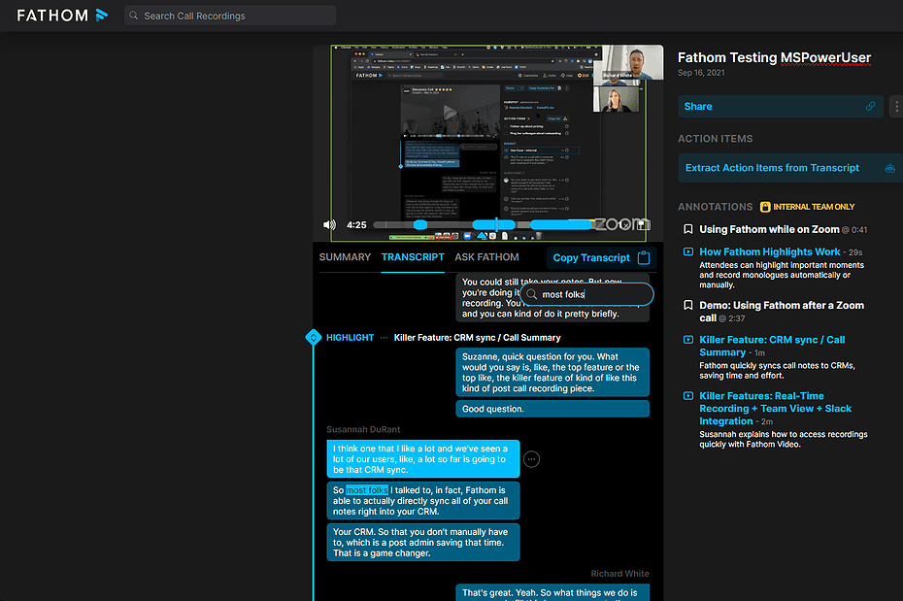903x601 pixels.
Task: Click the date Sep 16, 2021
Action: click(701, 73)
